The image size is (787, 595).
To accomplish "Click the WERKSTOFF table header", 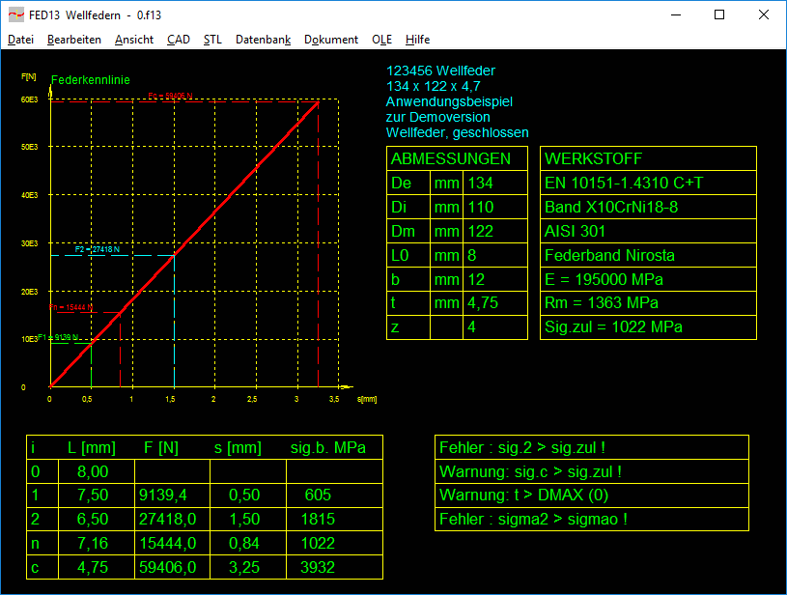I will [594, 158].
